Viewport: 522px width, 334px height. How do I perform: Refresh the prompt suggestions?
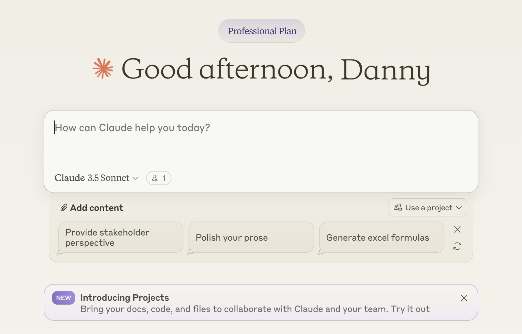pos(457,246)
